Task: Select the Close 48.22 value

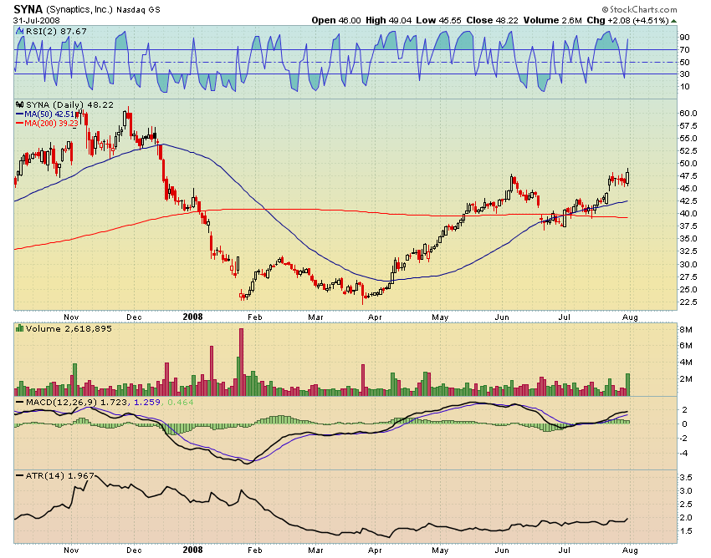Action: point(493,20)
